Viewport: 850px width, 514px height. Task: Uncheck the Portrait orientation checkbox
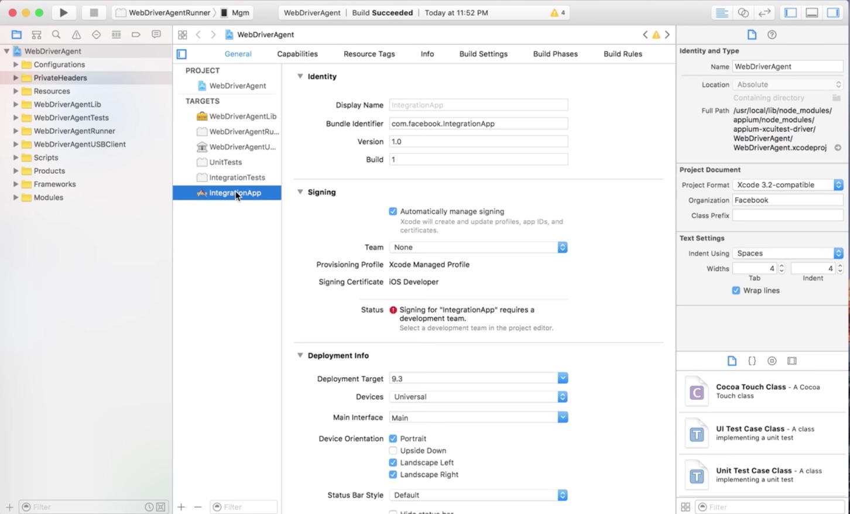393,438
